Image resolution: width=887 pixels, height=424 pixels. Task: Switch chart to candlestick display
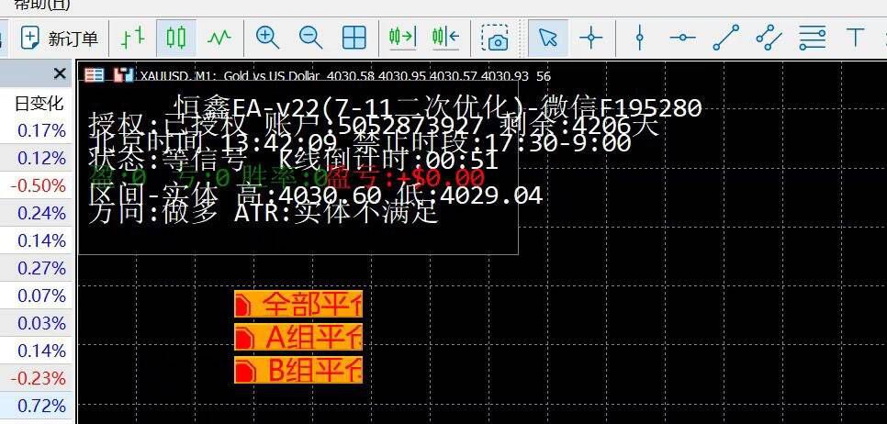click(176, 38)
